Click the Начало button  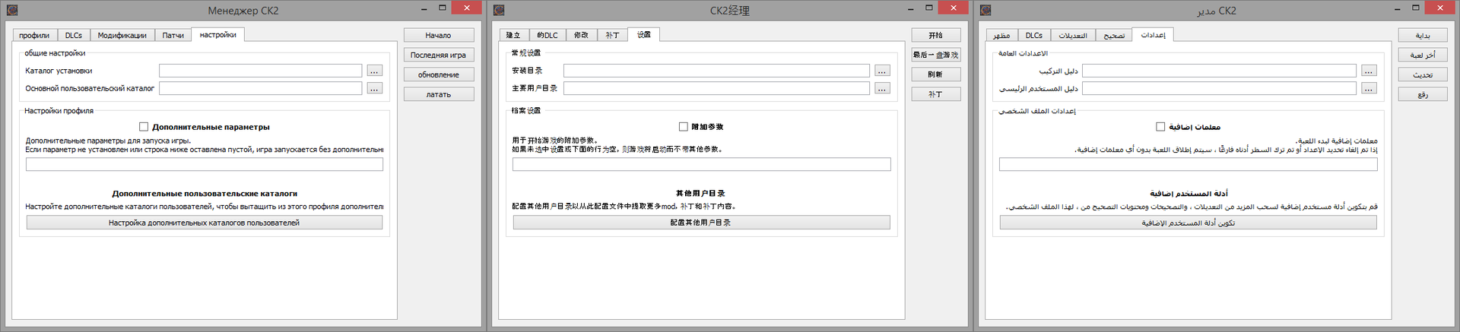click(x=439, y=35)
